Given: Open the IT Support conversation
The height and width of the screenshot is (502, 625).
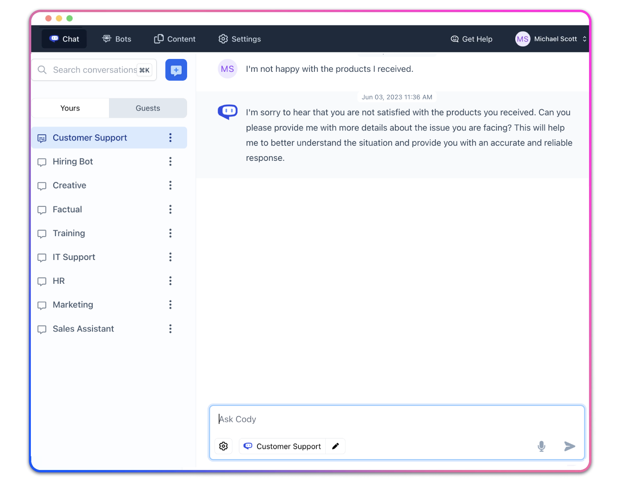Looking at the screenshot, I should click(x=74, y=257).
